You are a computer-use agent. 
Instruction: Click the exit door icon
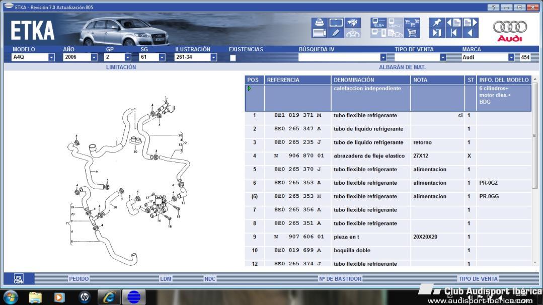437,33
